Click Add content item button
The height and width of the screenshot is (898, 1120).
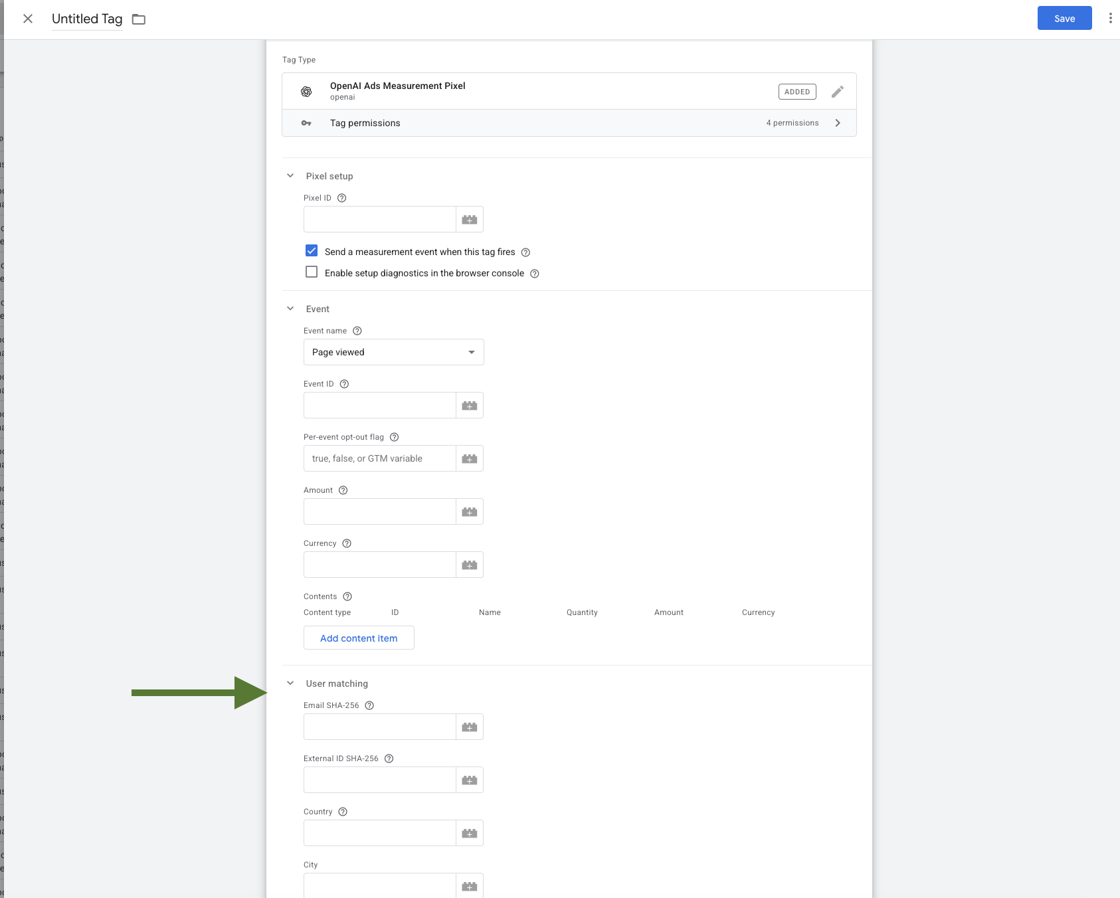tap(359, 638)
